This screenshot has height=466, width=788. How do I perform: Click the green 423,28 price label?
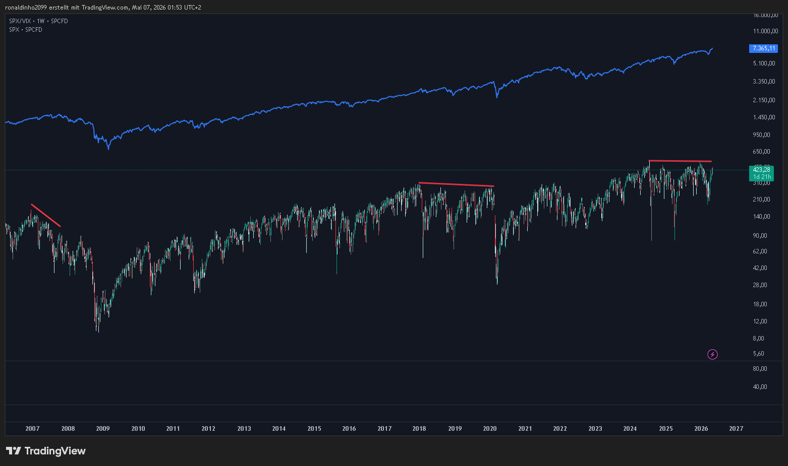pyautogui.click(x=762, y=170)
